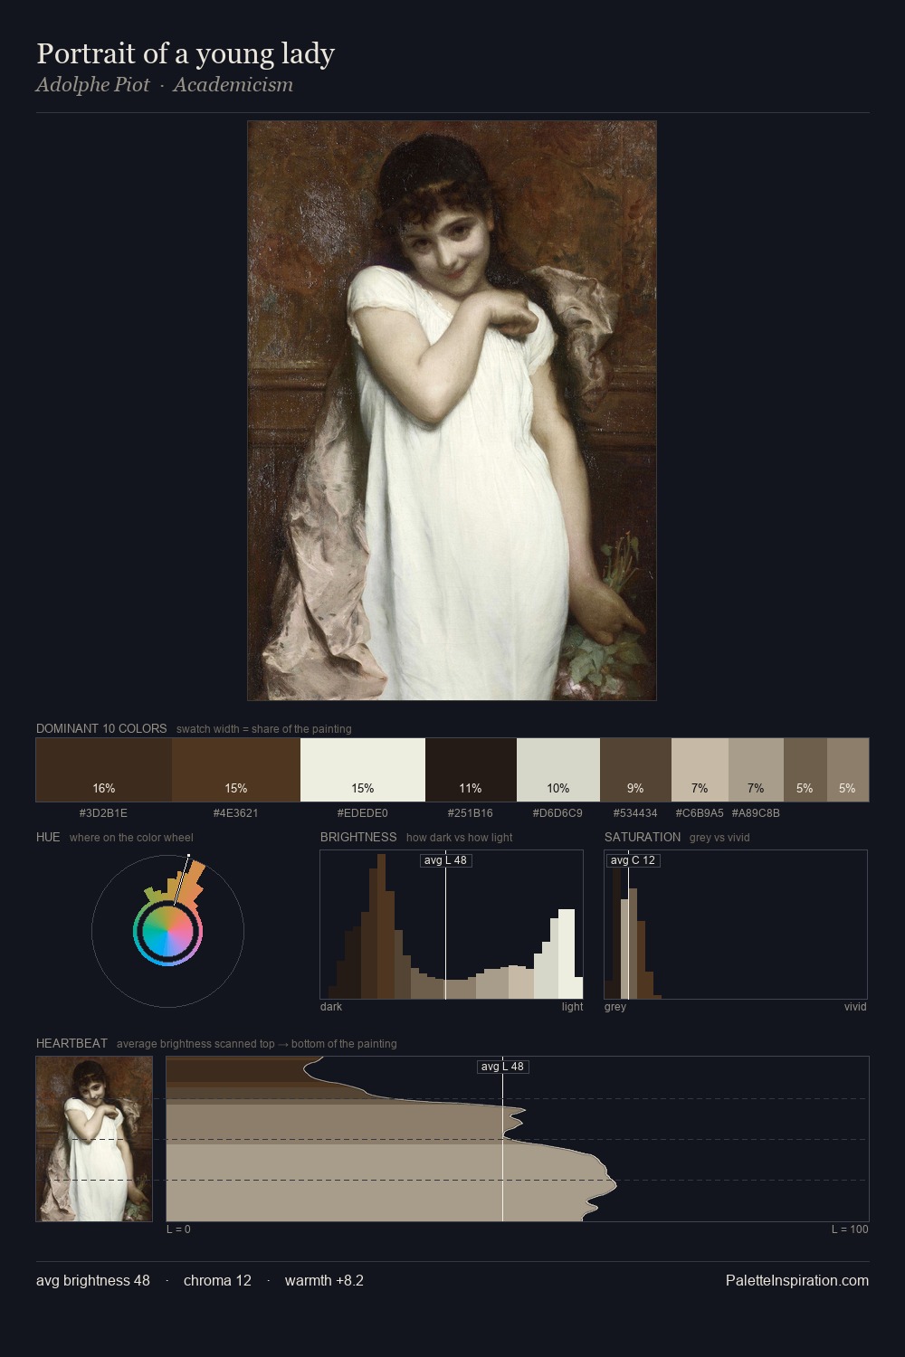Click the hue color wheel
The height and width of the screenshot is (1357, 905).
click(167, 931)
